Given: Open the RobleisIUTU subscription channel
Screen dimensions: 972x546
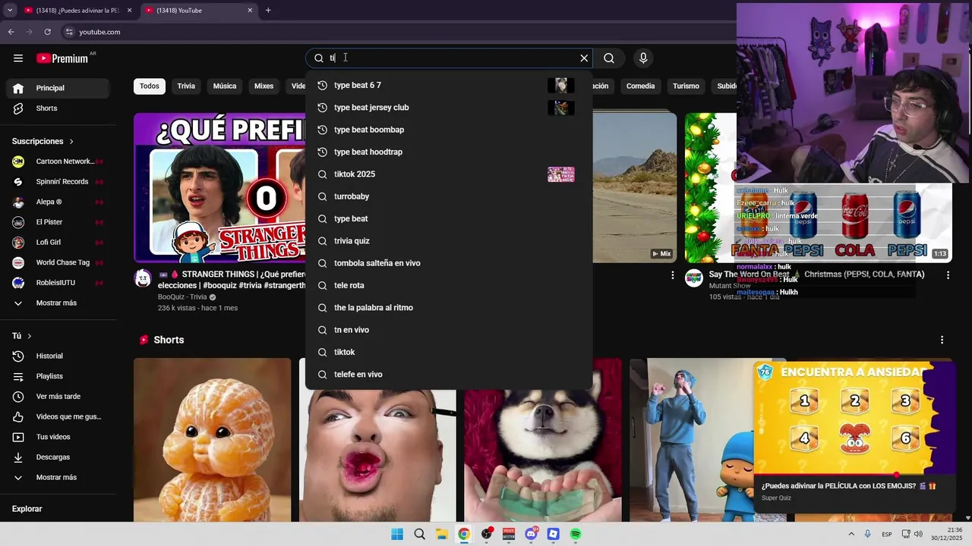Looking at the screenshot, I should tap(58, 283).
